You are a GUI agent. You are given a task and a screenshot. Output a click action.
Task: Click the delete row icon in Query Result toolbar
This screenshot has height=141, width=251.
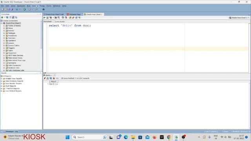[54, 78]
